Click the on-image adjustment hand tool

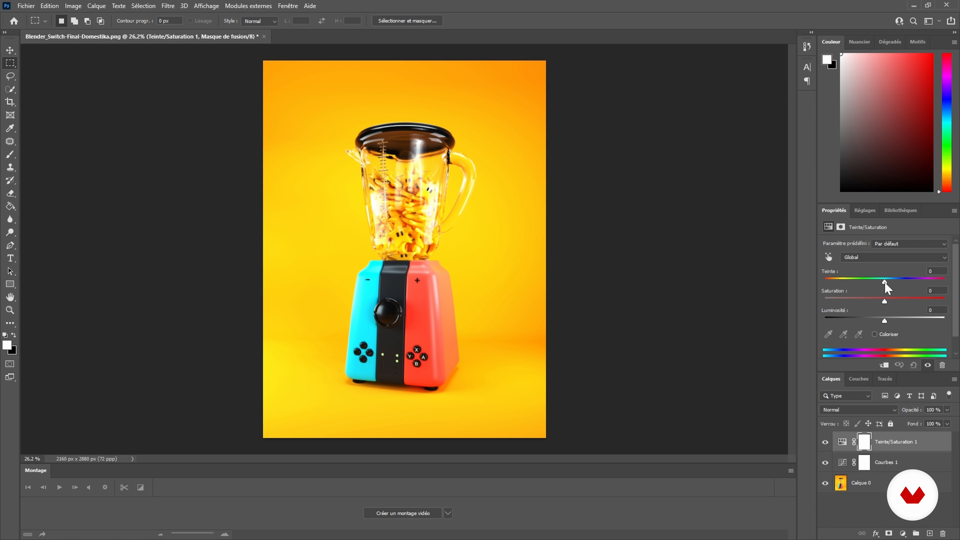tap(828, 257)
